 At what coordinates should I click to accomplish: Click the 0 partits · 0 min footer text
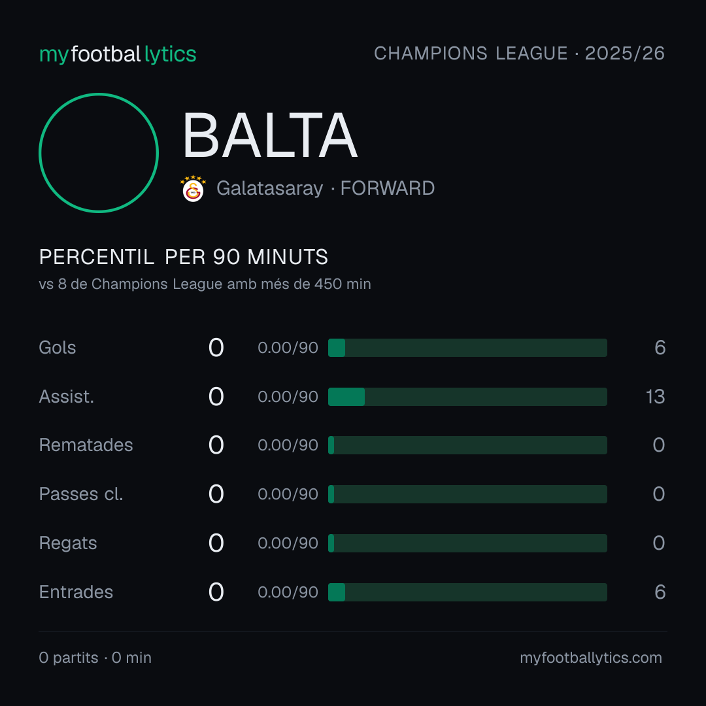(95, 658)
